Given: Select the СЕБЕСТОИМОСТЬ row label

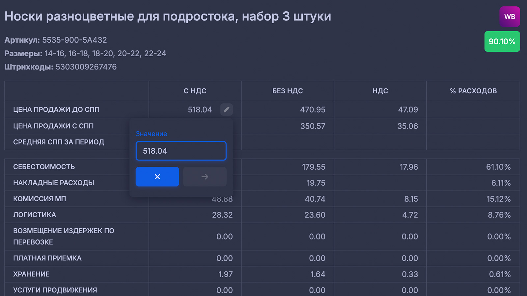Looking at the screenshot, I should [44, 167].
